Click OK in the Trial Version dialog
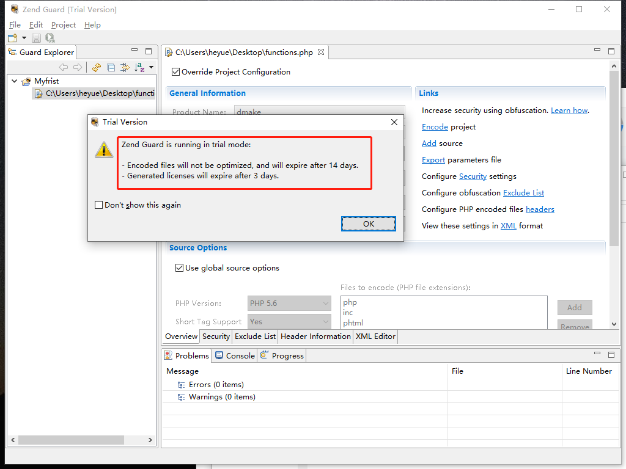 point(369,224)
